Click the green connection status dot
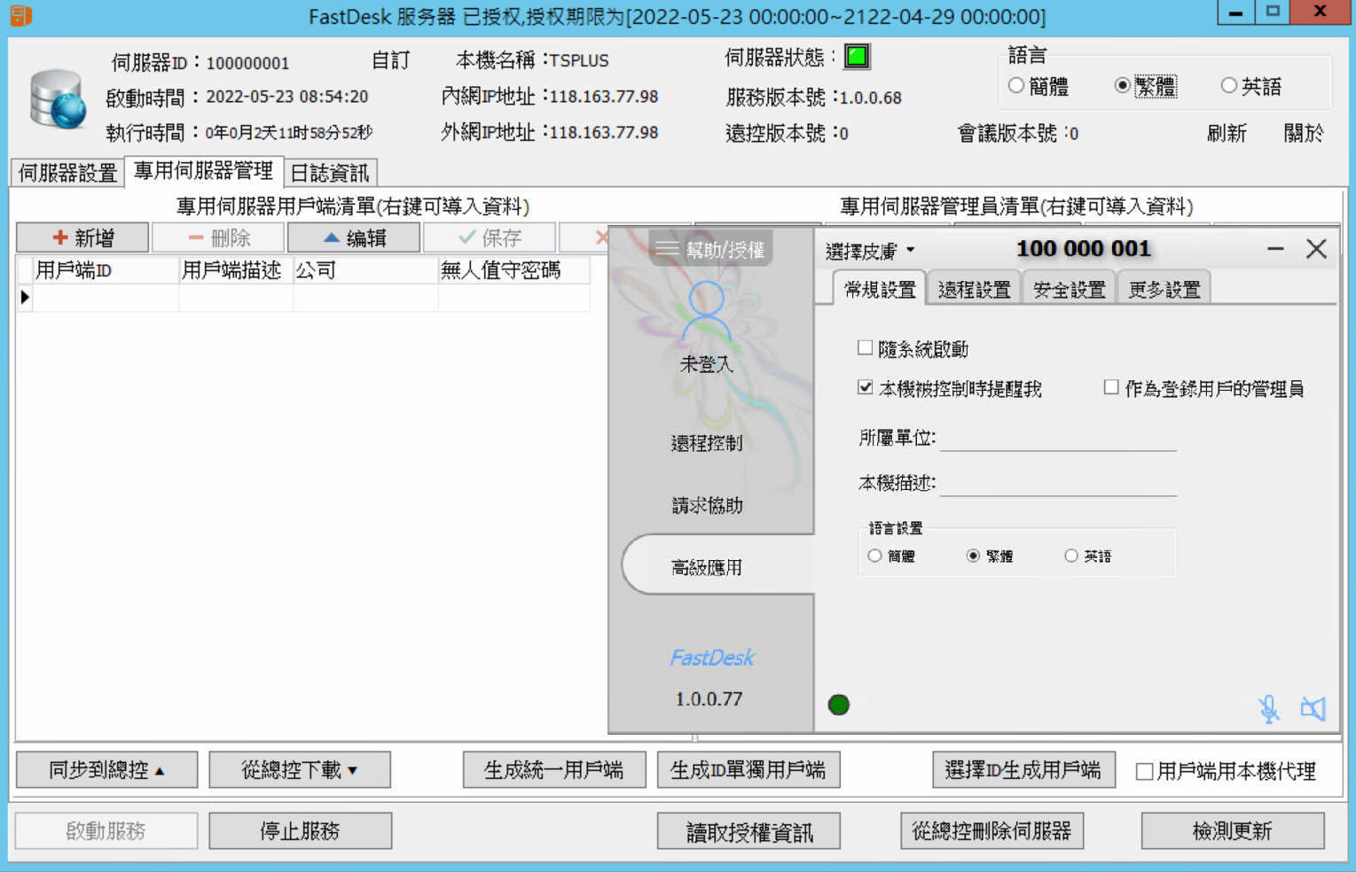The image size is (1356, 872). 838,705
